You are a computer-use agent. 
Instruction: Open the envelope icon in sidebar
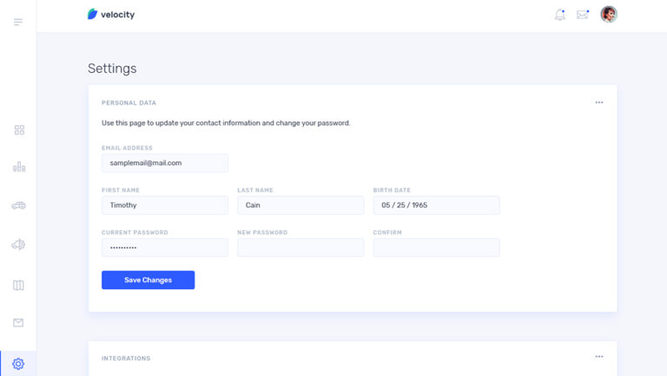click(18, 323)
